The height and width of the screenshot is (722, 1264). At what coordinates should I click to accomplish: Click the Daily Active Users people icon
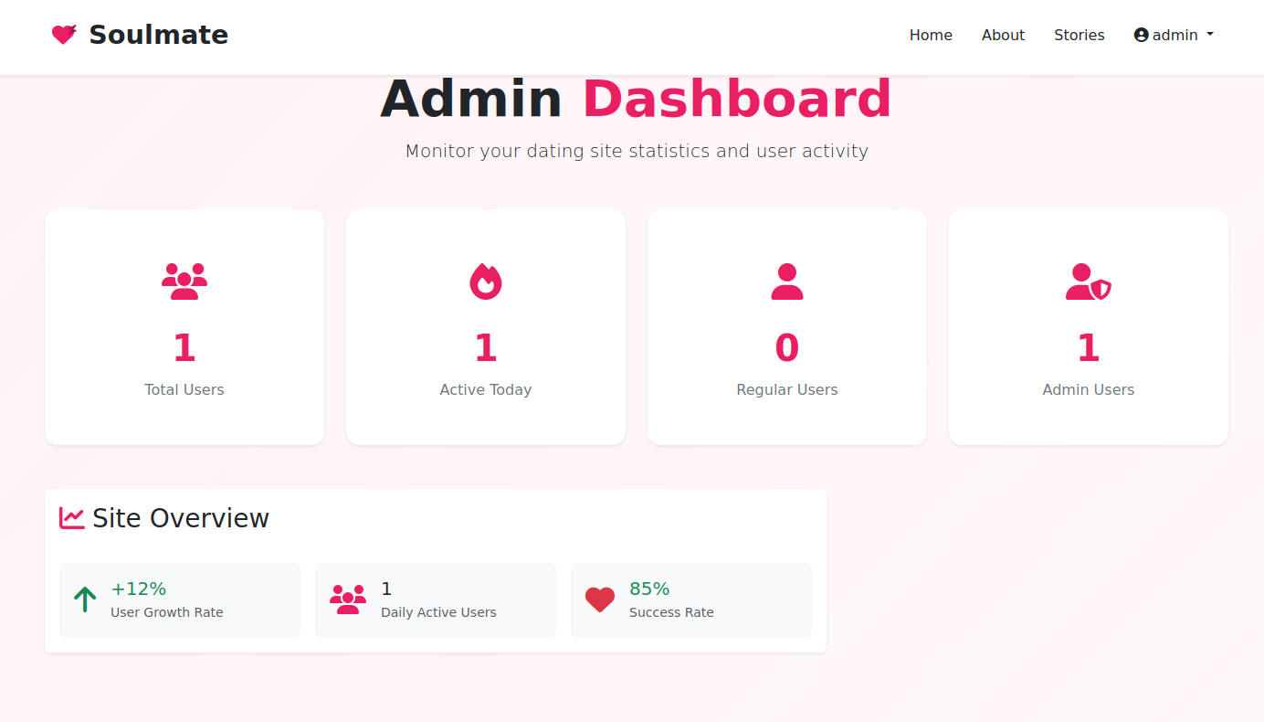348,600
